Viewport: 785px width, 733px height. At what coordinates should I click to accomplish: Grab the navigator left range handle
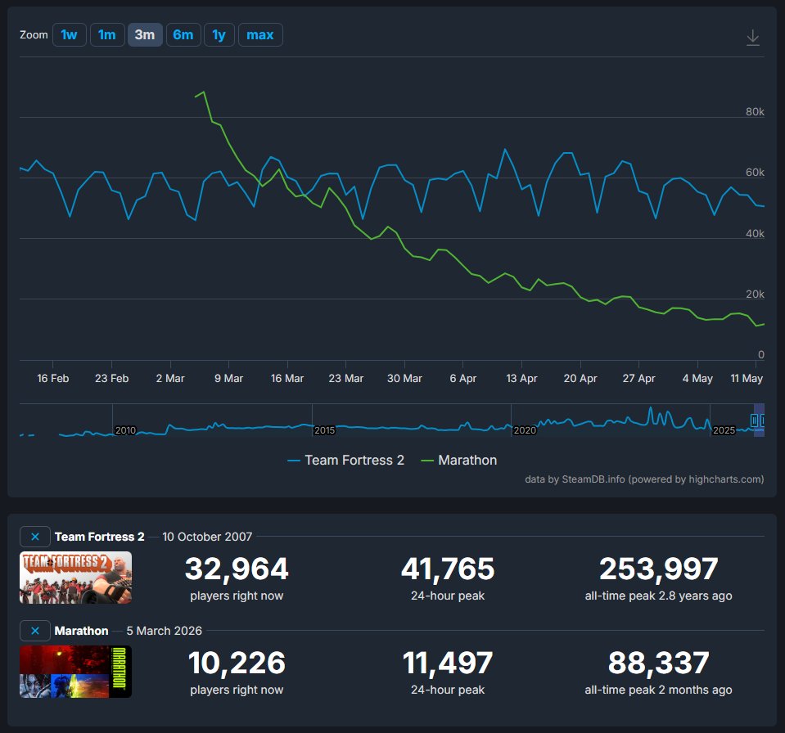[x=754, y=420]
